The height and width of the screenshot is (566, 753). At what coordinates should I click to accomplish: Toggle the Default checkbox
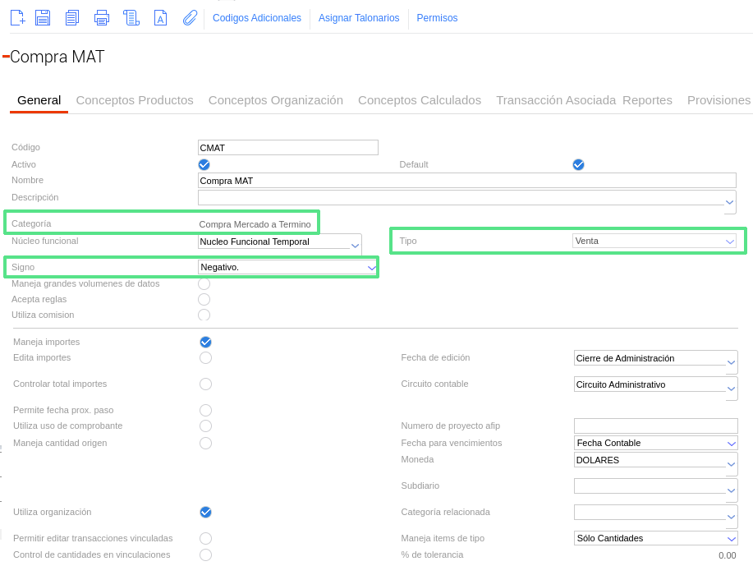click(x=578, y=164)
